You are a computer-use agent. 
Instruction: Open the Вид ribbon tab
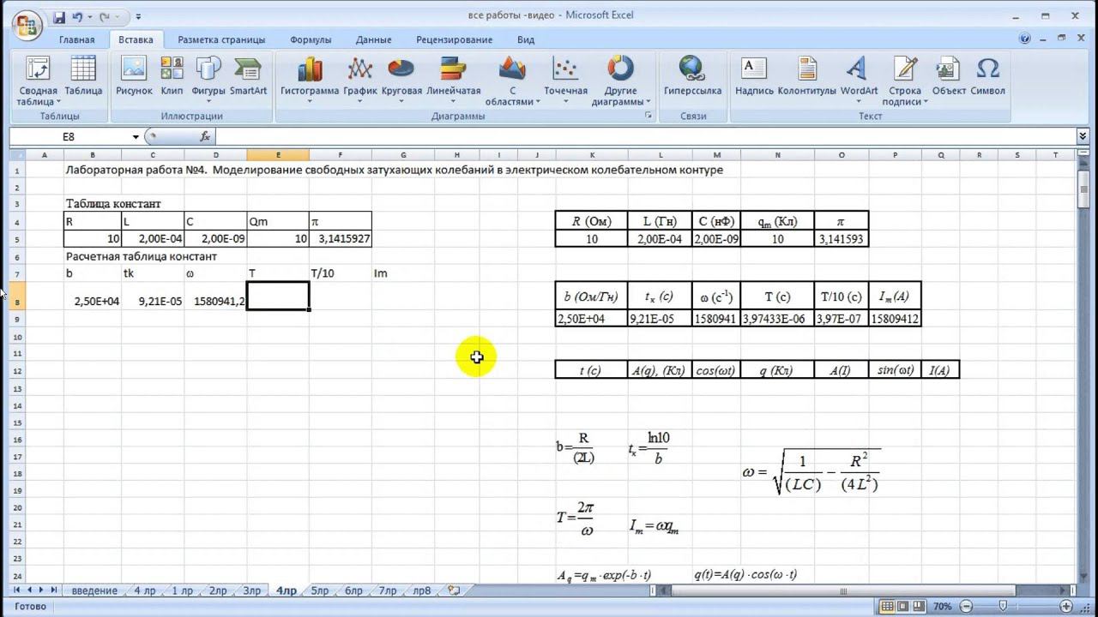click(x=526, y=39)
